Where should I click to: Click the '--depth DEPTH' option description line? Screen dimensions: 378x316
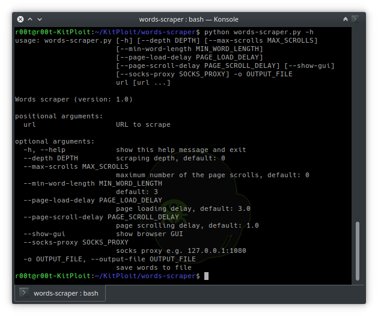coord(170,158)
